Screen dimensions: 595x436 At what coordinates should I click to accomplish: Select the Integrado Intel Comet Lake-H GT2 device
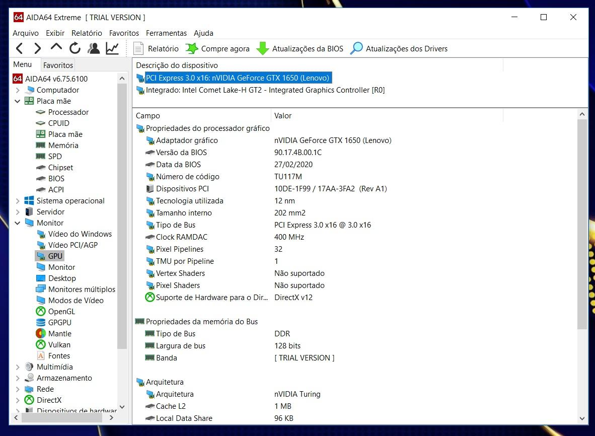click(261, 90)
